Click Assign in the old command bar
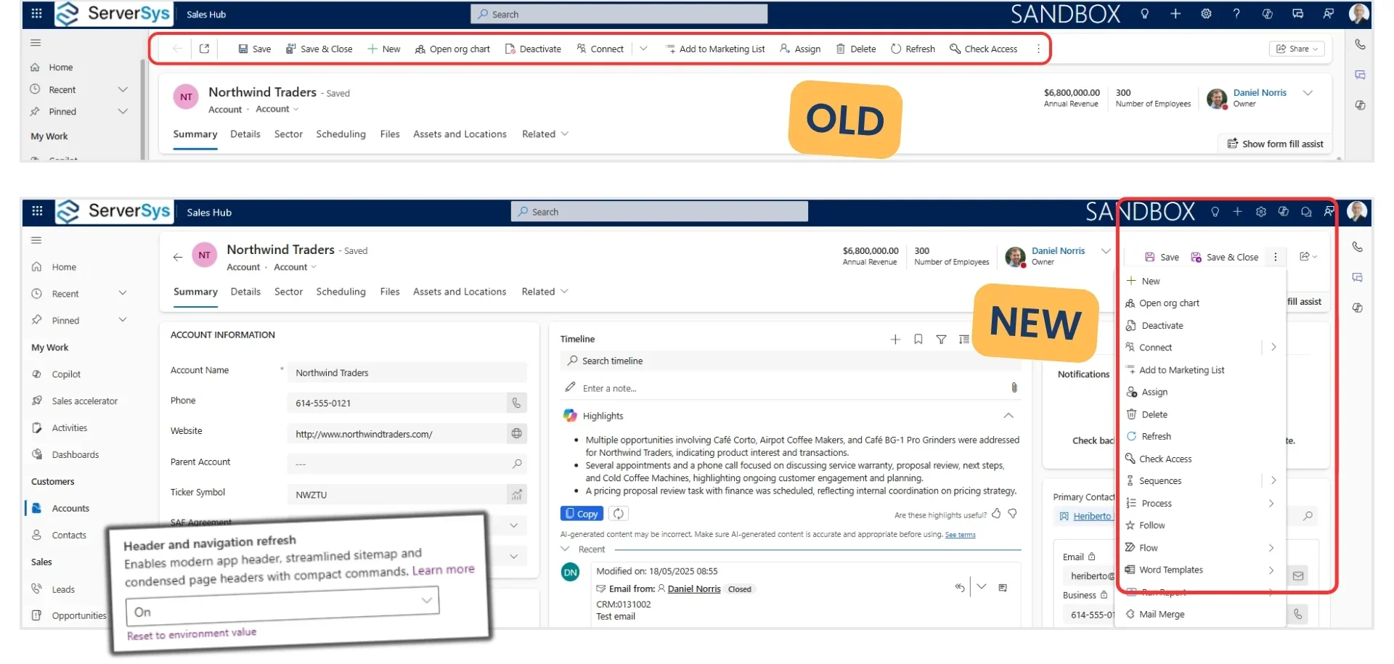This screenshot has height=664, width=1394. point(800,49)
